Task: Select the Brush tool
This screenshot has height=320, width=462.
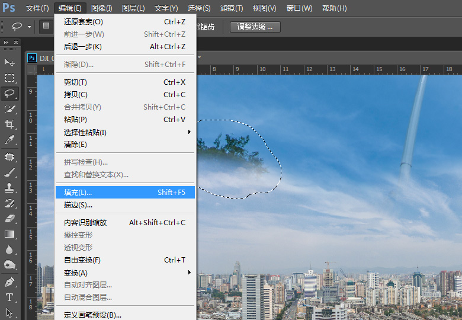Action: click(x=9, y=172)
